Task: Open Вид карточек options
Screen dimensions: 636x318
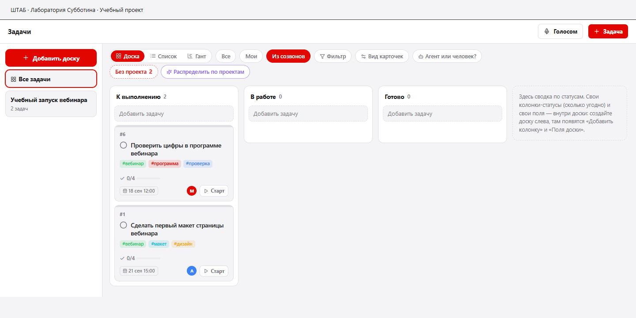Action: 382,56
